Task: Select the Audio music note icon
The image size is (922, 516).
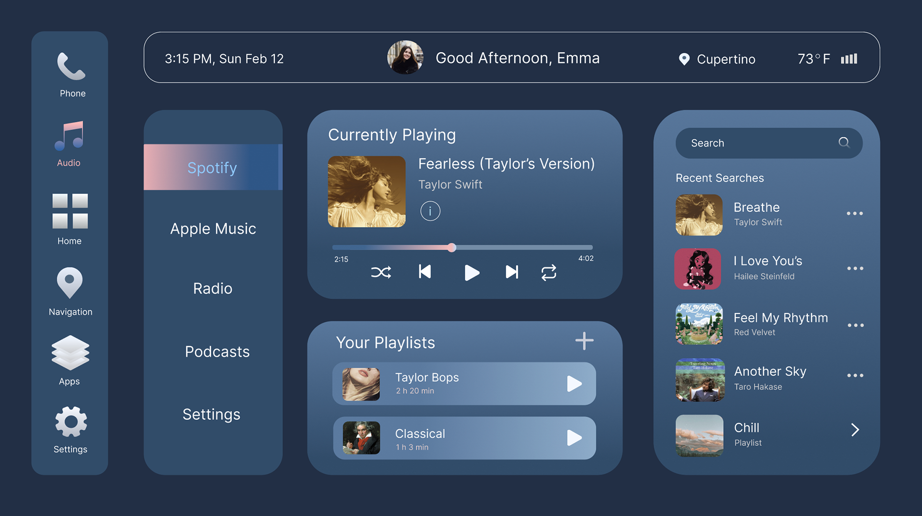Action: [69, 136]
